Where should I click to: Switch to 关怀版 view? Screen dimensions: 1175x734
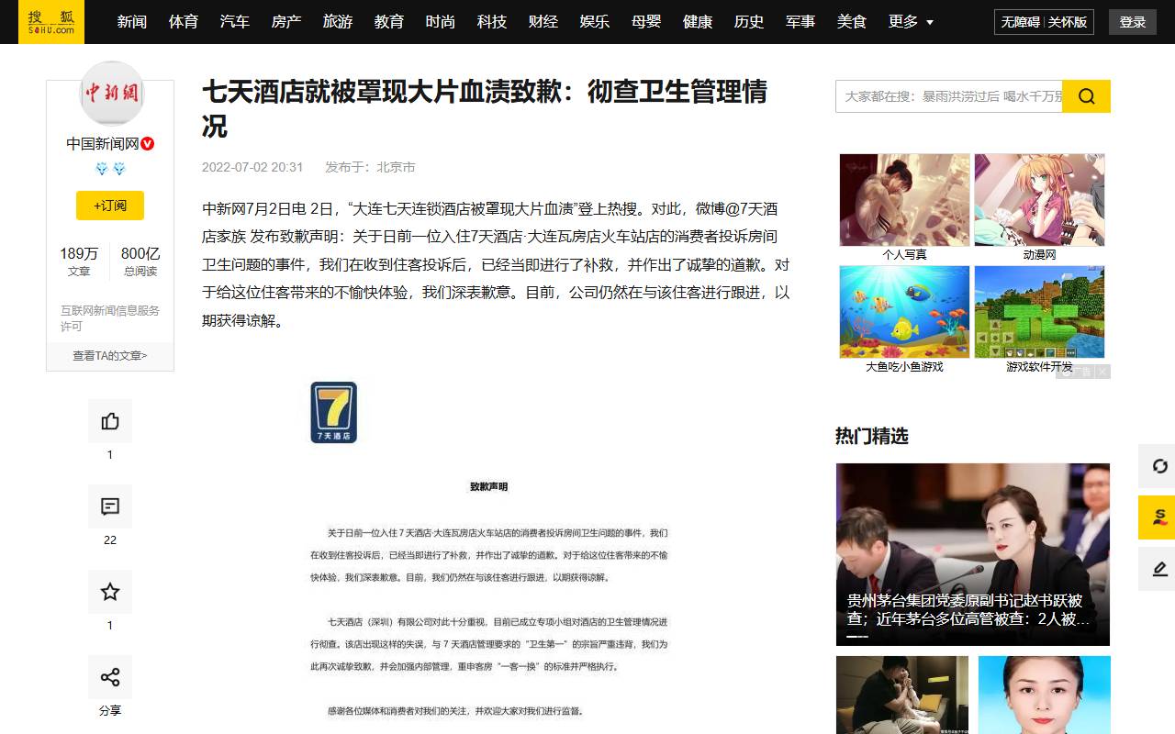tap(1068, 22)
